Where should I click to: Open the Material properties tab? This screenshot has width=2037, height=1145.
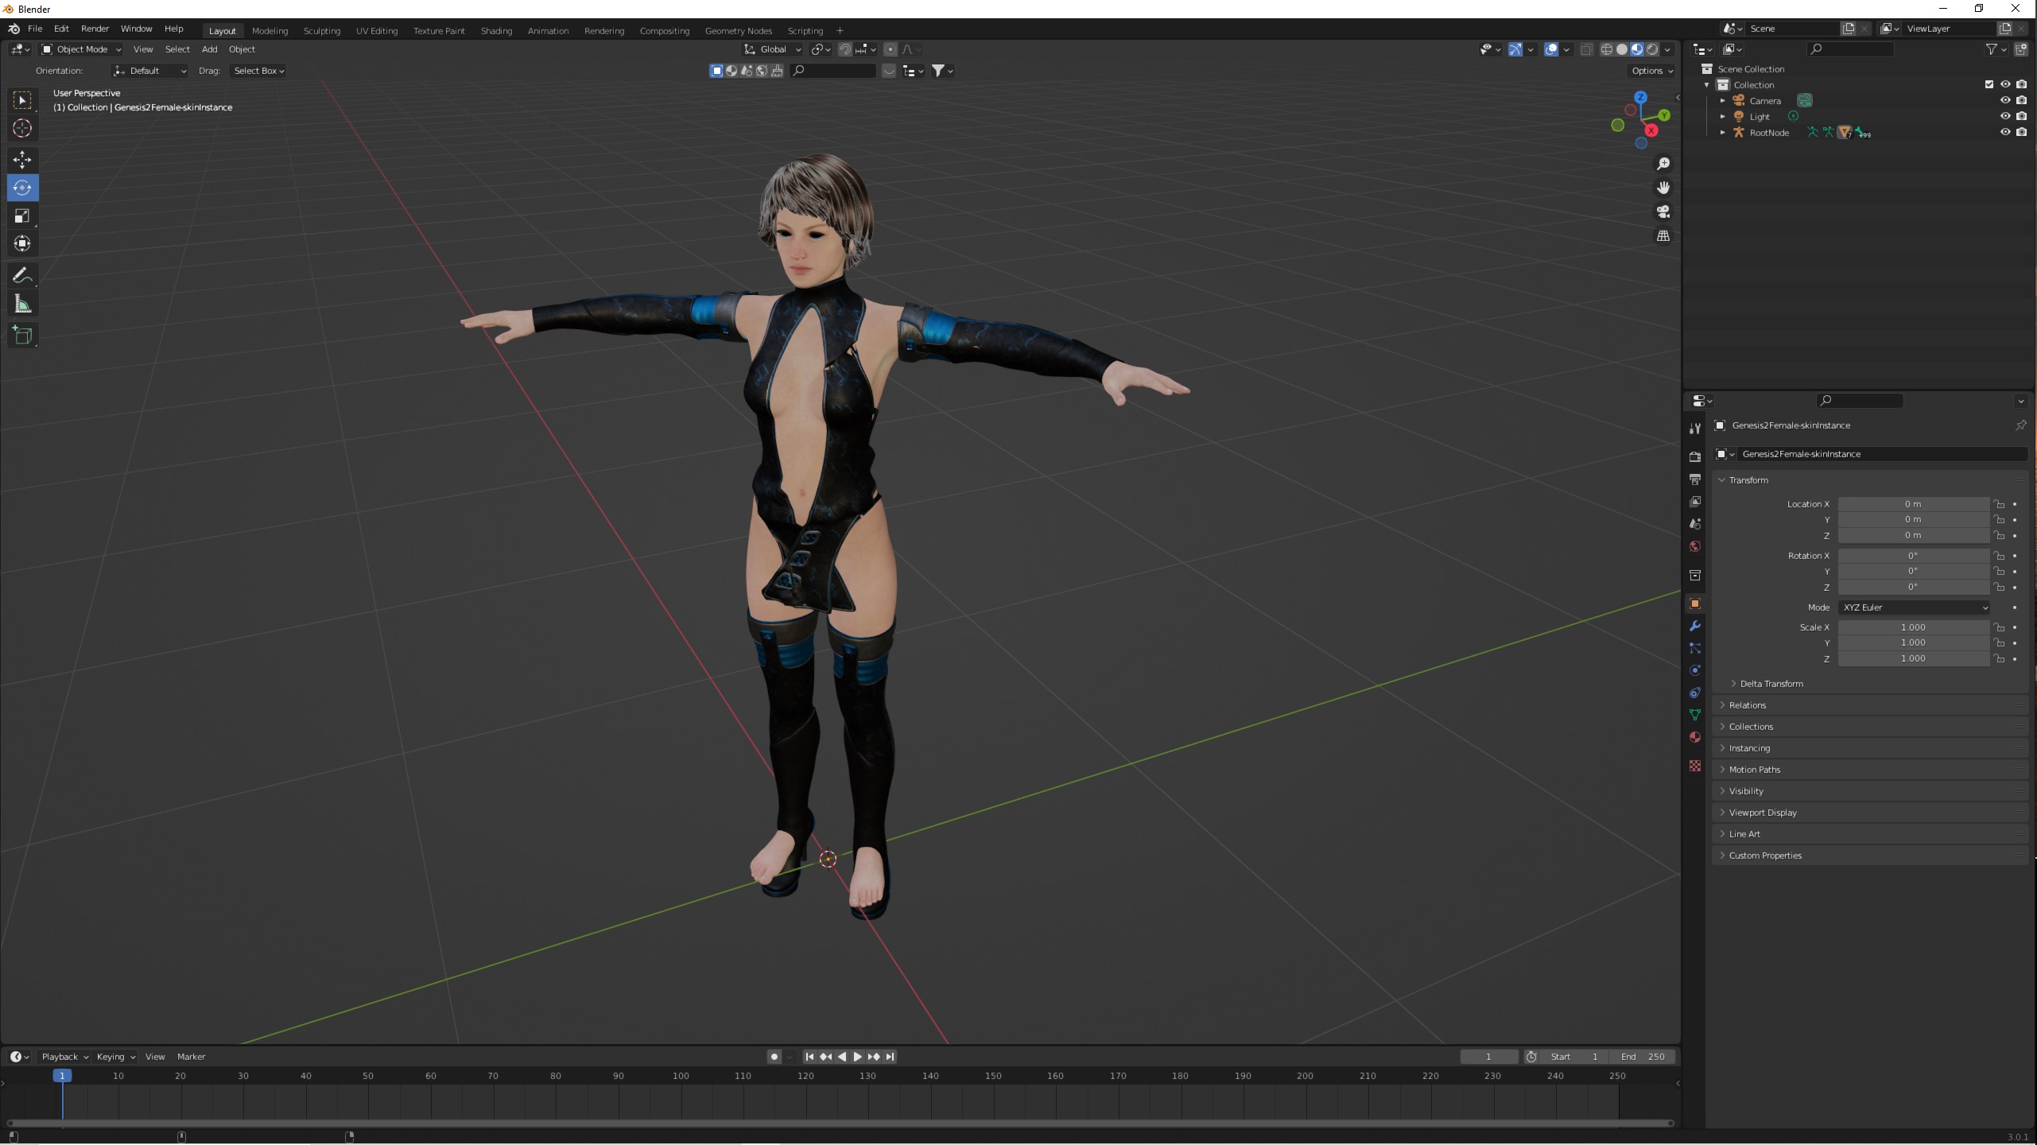point(1695,737)
